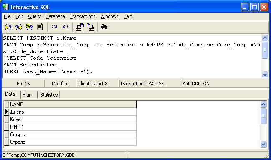
Task: Click the WHERE Last_Name='Глушков' line
Action: coord(48,71)
